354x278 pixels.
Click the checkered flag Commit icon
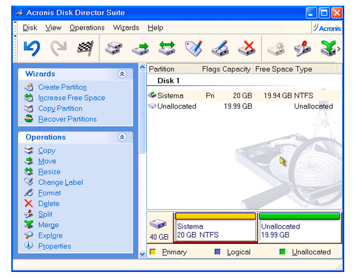click(85, 48)
